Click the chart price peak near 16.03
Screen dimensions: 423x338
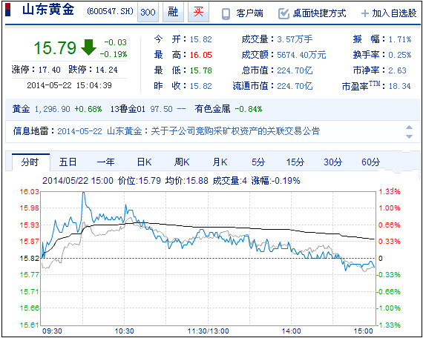pyautogui.click(x=83, y=193)
